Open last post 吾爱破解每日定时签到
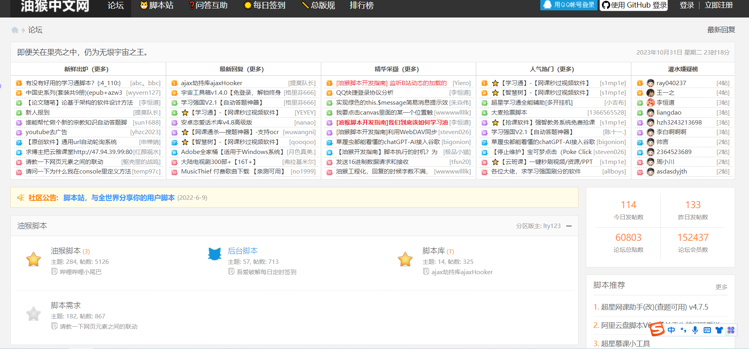The height and width of the screenshot is (349, 749). click(266, 272)
